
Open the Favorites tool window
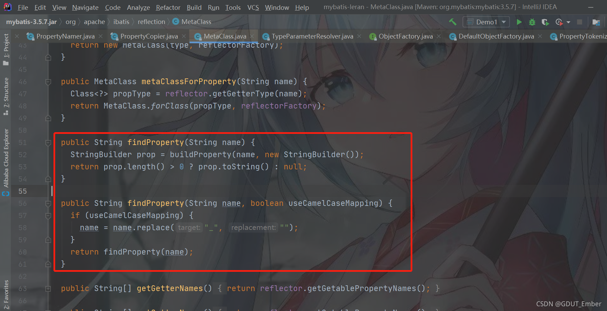pyautogui.click(x=6, y=294)
